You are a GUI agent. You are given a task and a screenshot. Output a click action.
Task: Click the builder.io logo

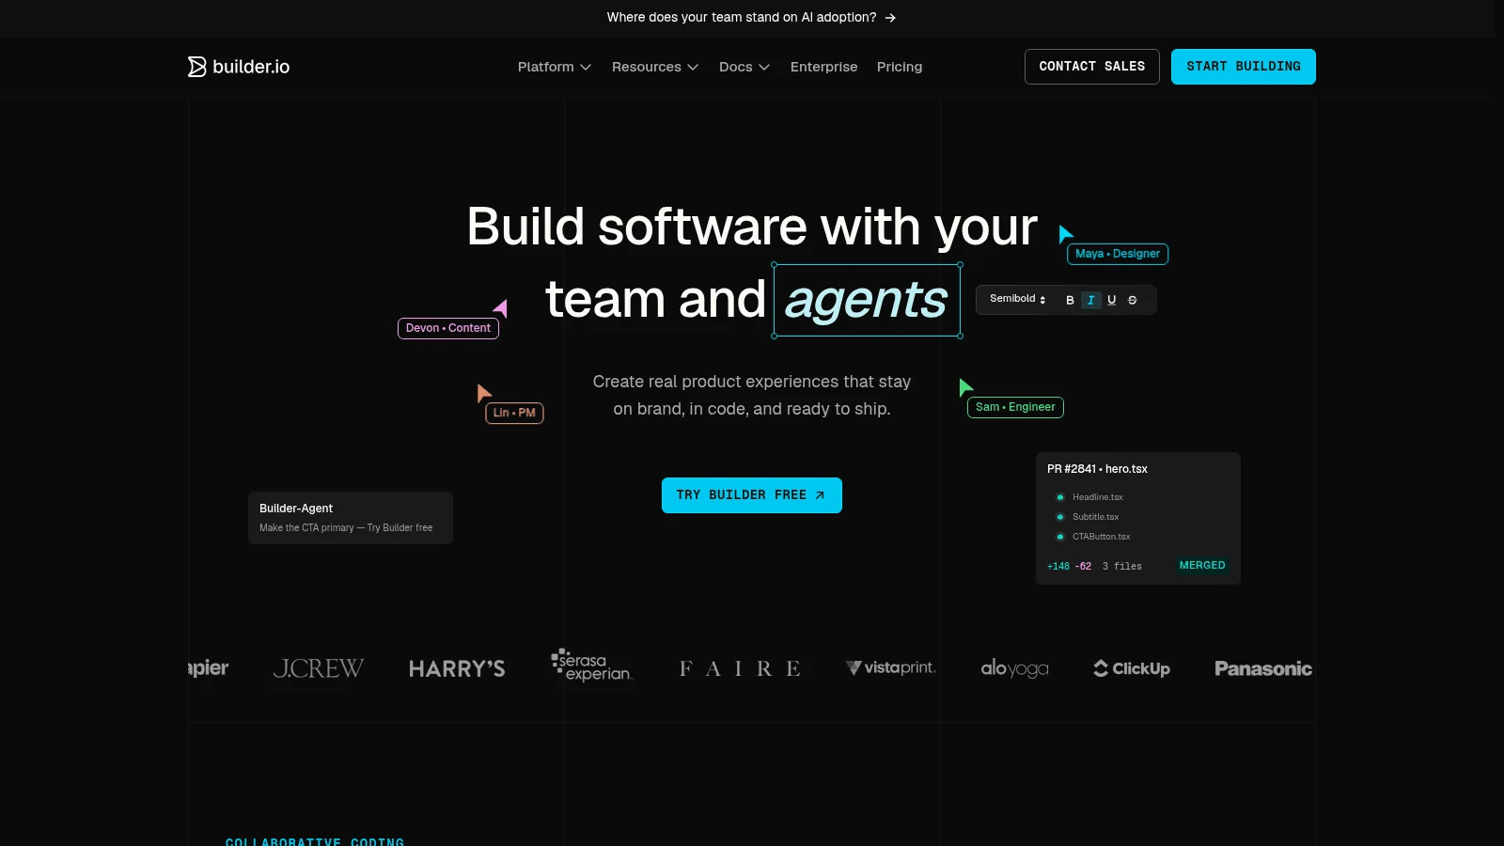coord(239,67)
